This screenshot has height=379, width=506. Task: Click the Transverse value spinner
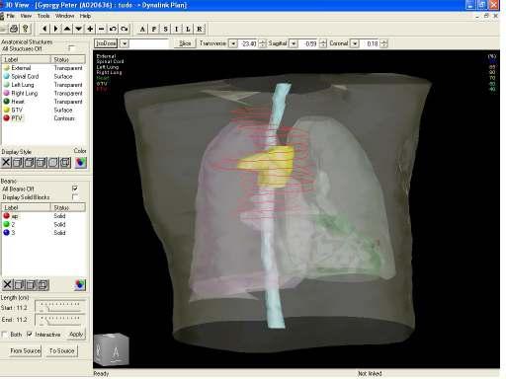coord(262,43)
